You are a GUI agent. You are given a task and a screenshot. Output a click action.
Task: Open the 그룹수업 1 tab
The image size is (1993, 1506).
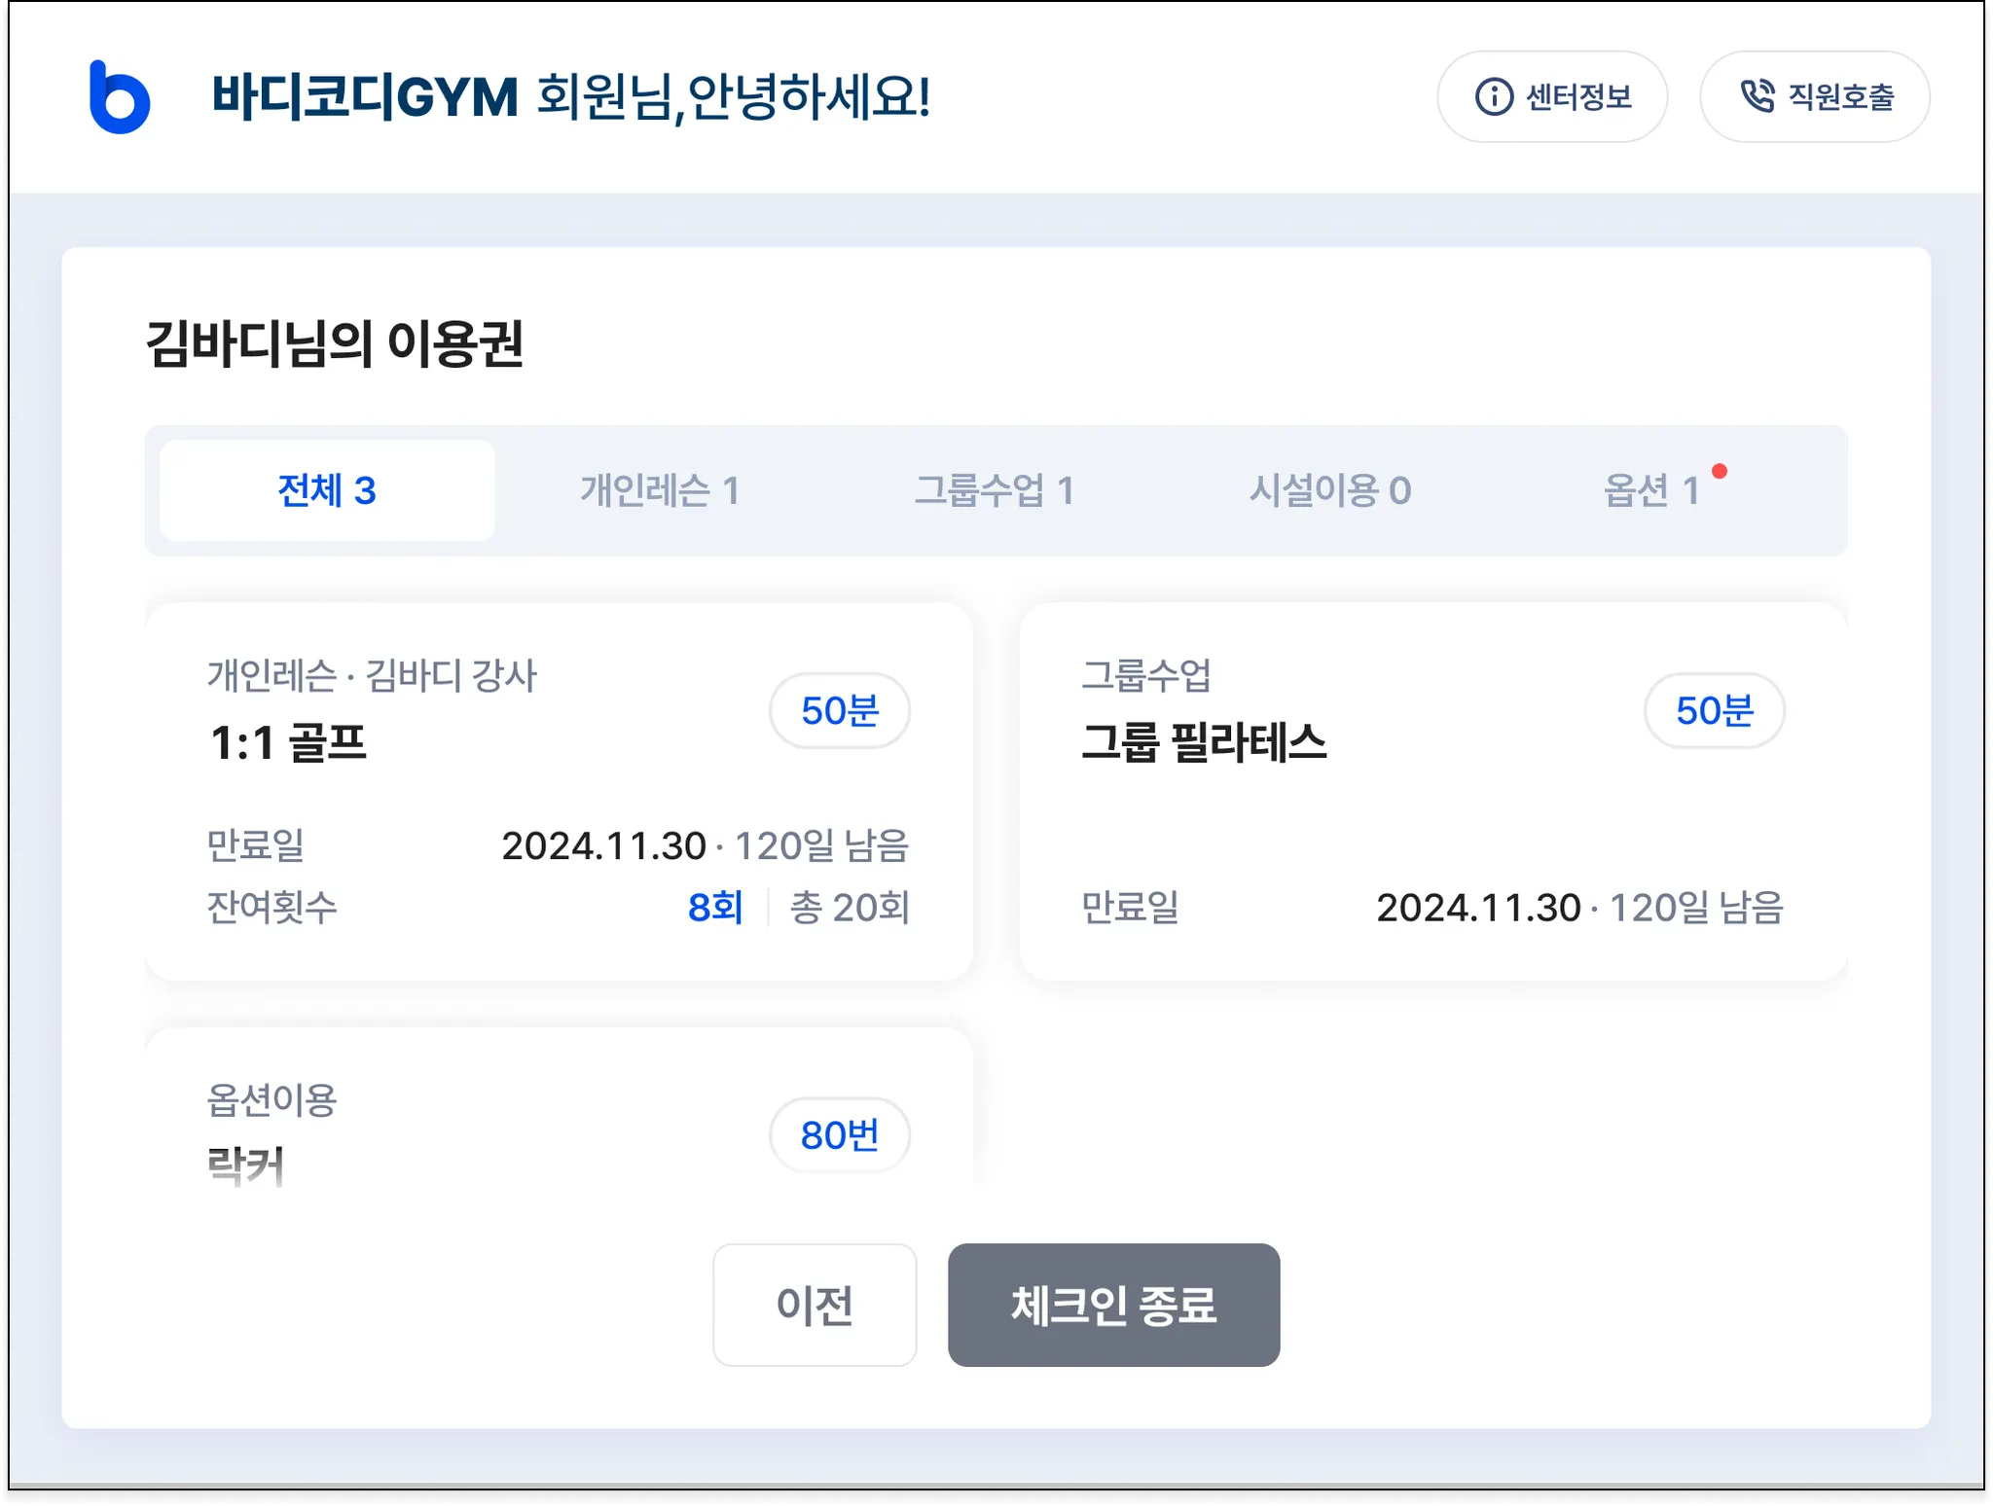pos(995,490)
